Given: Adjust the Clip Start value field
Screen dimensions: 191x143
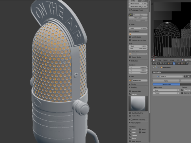Looking at the screenshot, I should coord(138,46).
